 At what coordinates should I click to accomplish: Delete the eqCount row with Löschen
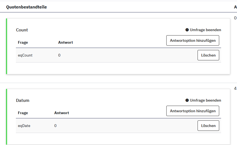[208, 55]
